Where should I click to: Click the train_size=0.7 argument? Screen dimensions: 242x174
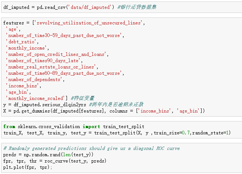172,133
